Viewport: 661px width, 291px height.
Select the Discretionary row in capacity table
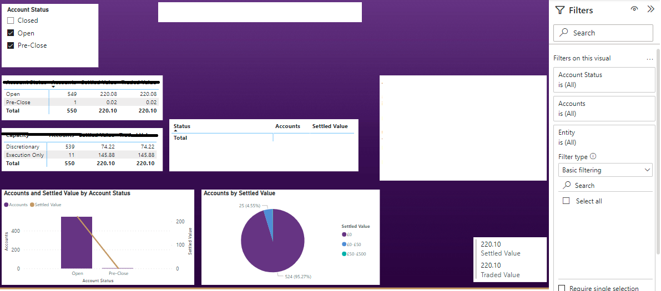coord(80,146)
